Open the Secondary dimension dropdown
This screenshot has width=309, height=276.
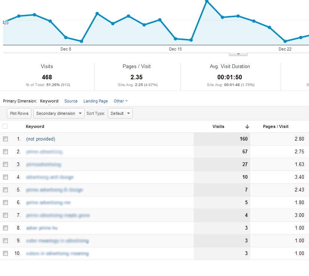59,113
